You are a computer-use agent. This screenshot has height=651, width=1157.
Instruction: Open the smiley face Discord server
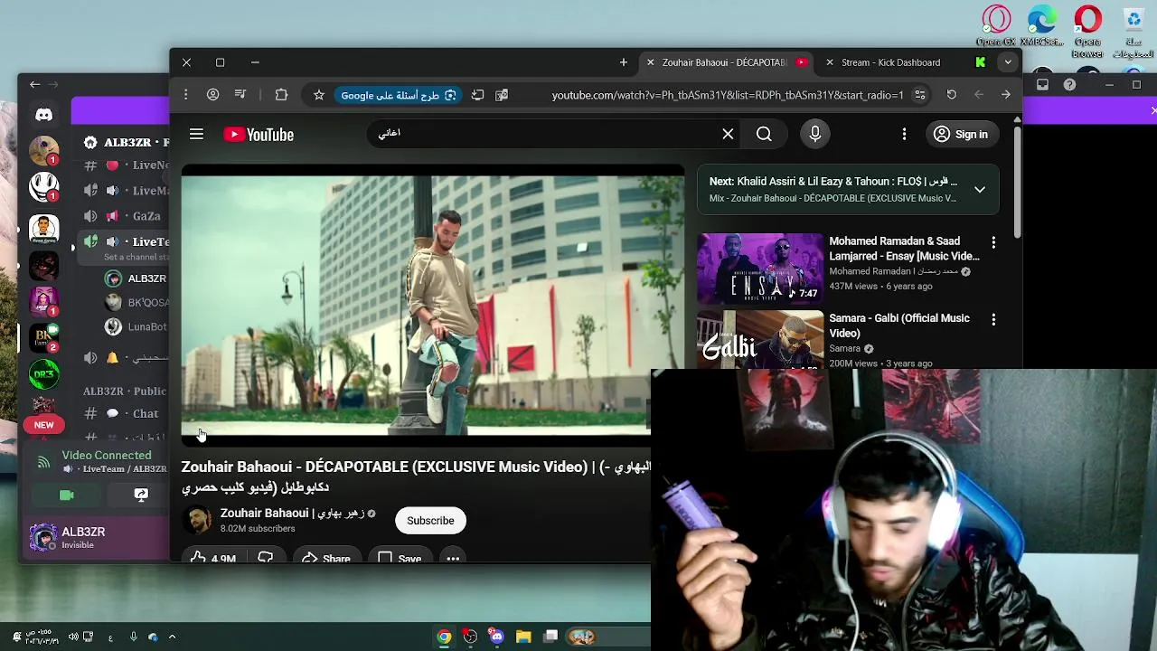pos(43,187)
